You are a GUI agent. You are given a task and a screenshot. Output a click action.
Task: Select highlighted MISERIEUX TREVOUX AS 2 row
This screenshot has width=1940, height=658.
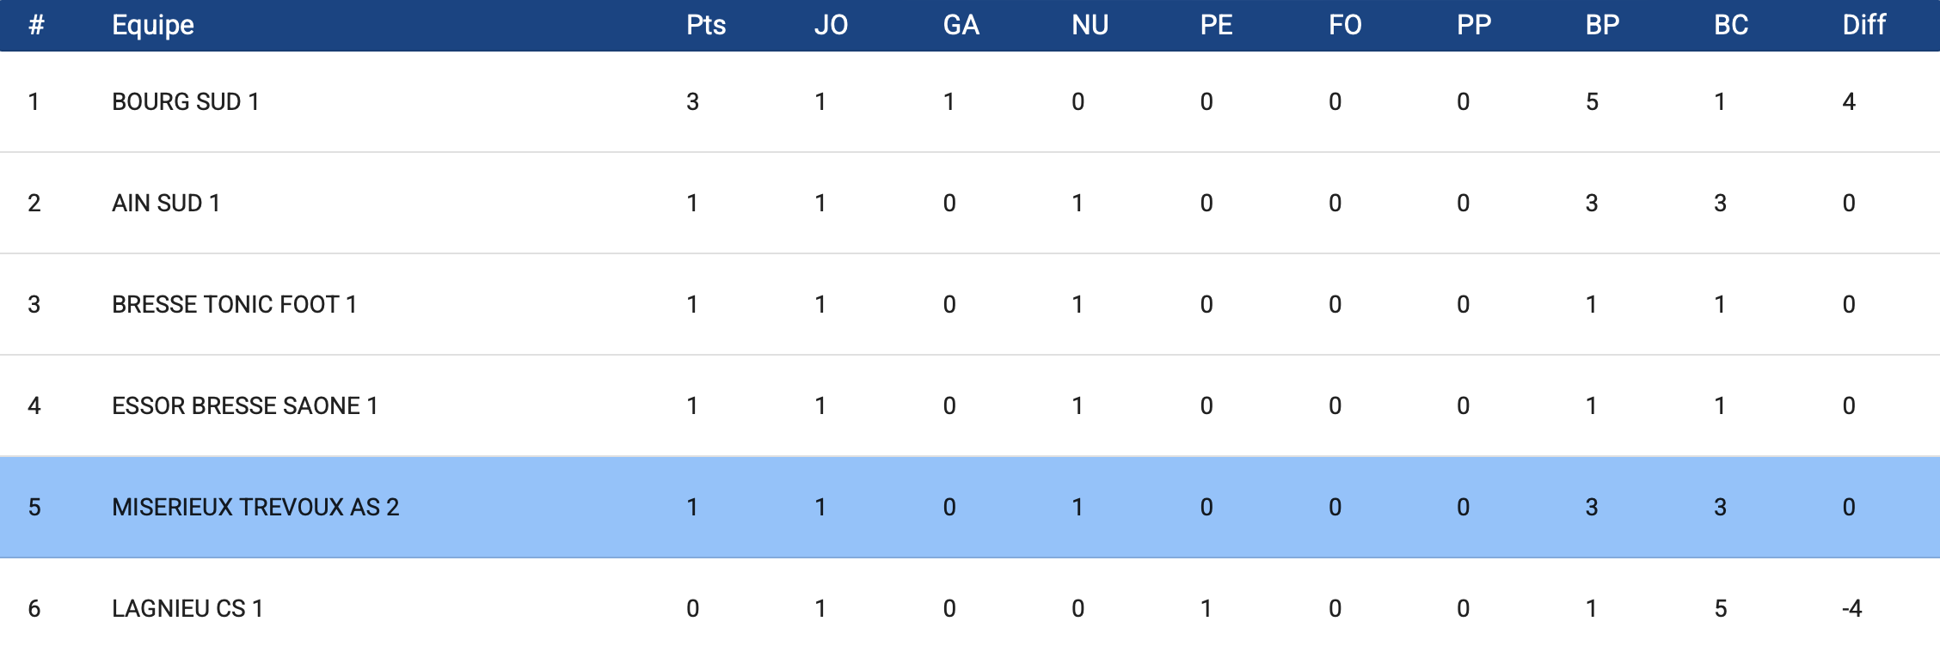255,507
